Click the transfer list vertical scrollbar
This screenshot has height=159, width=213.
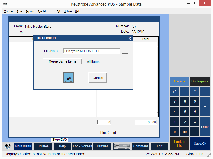[157, 79]
